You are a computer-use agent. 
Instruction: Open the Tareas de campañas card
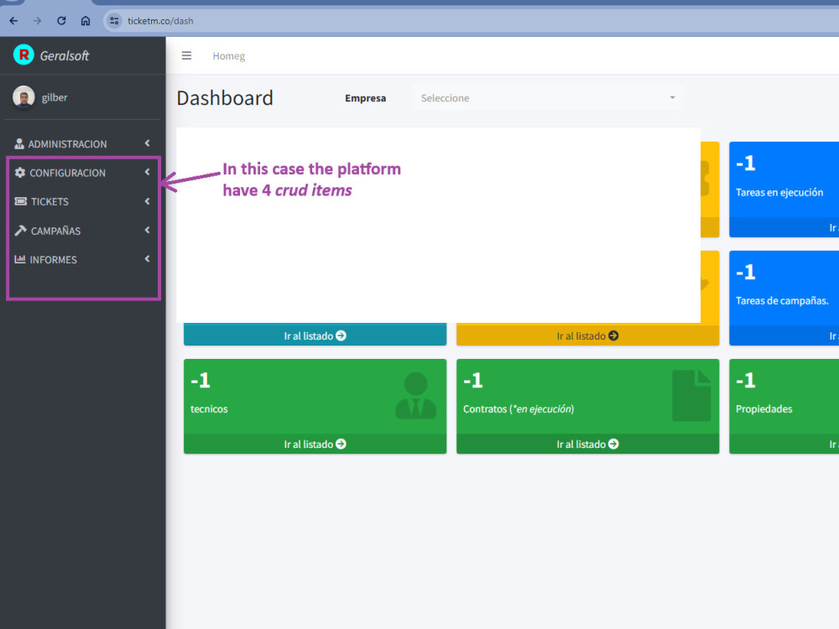point(784,298)
